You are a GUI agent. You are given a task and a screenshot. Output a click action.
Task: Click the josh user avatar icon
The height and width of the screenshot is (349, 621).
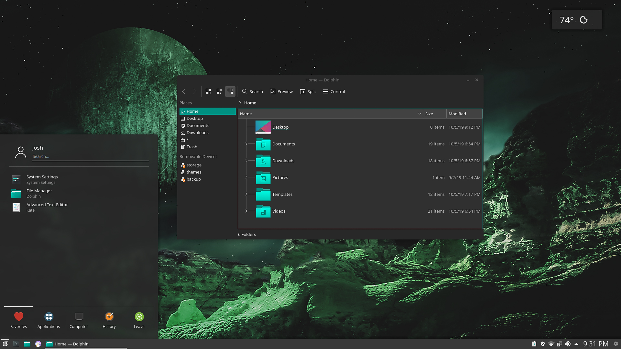pos(21,152)
